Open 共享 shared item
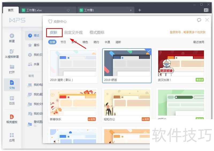 point(34,64)
